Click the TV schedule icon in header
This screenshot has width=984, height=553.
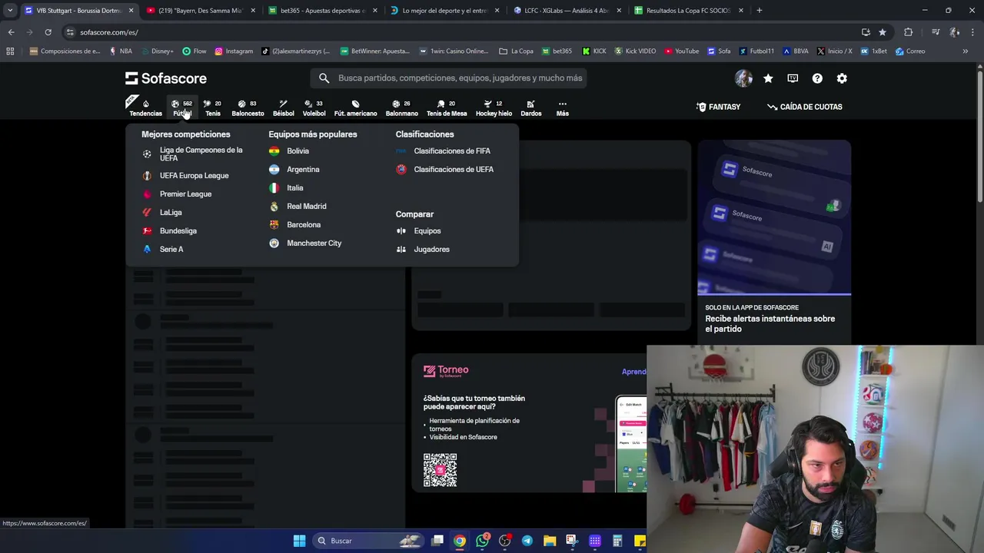point(793,78)
